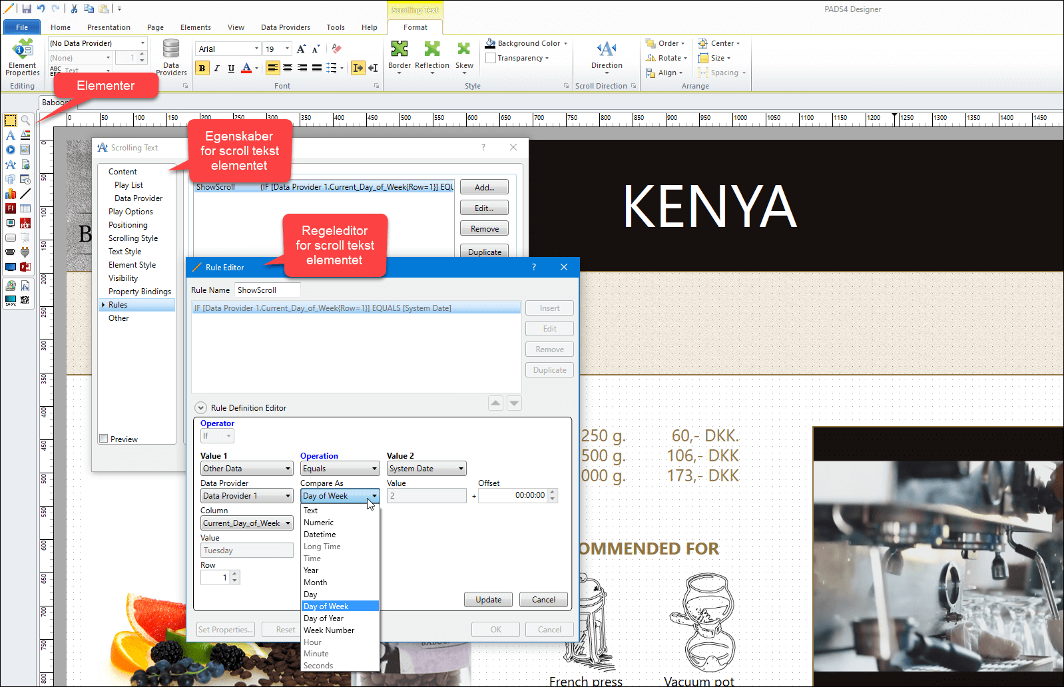Open the File menu
1064x687 pixels.
point(22,27)
